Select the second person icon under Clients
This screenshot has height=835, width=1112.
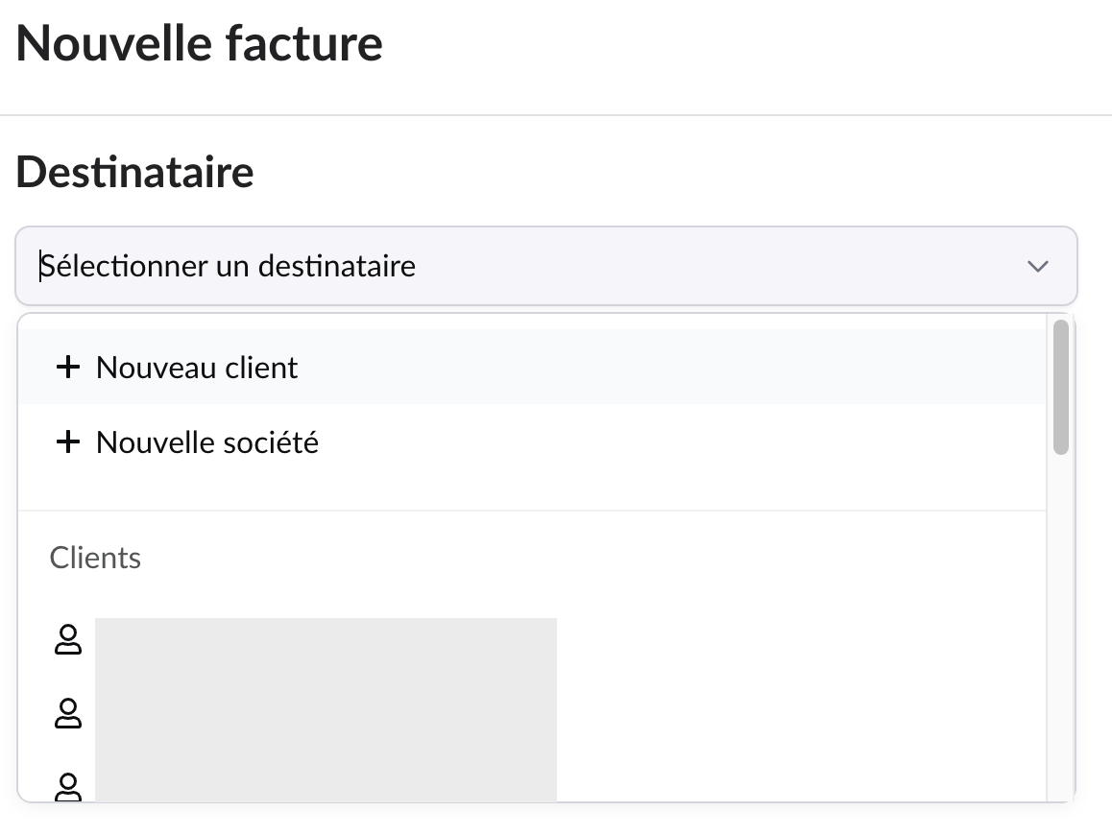67,714
